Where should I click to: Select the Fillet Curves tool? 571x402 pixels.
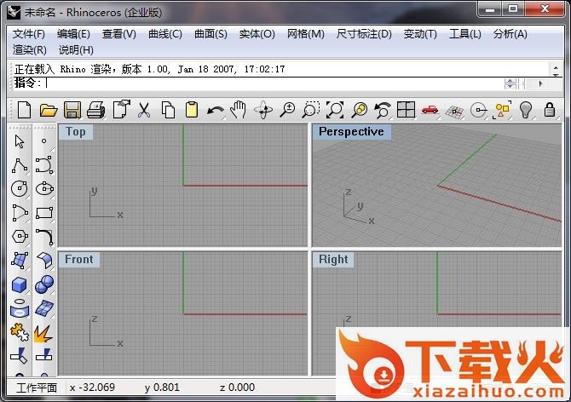click(44, 237)
